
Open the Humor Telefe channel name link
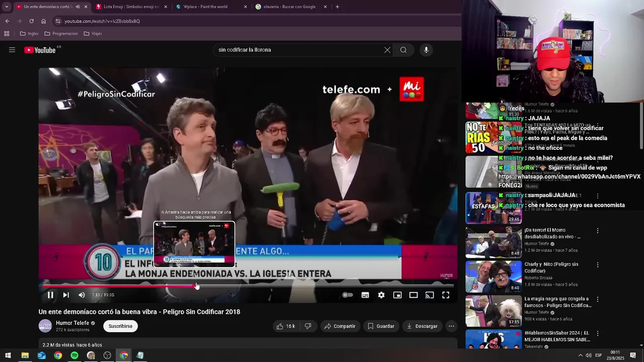pos(72,323)
